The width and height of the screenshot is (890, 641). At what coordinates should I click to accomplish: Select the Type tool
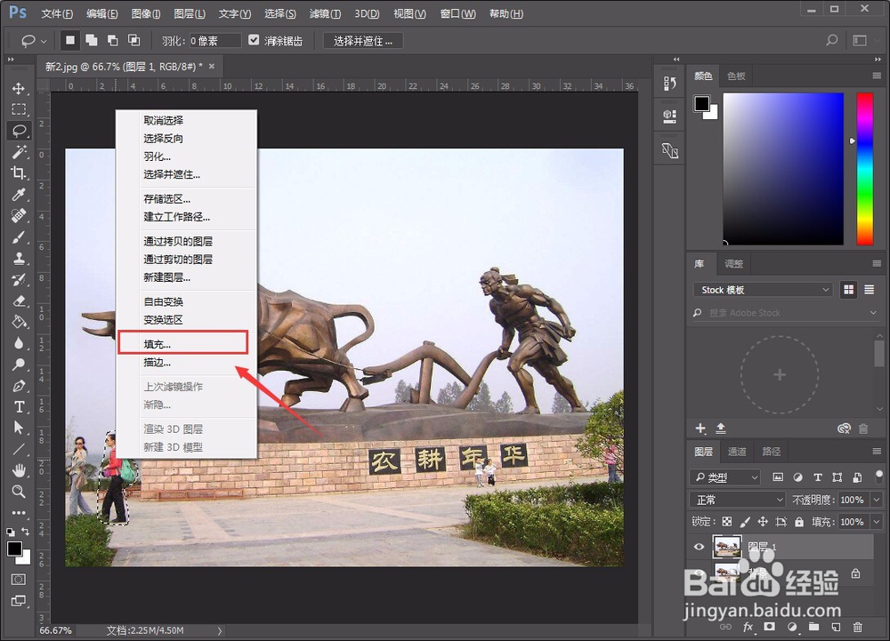pos(19,407)
